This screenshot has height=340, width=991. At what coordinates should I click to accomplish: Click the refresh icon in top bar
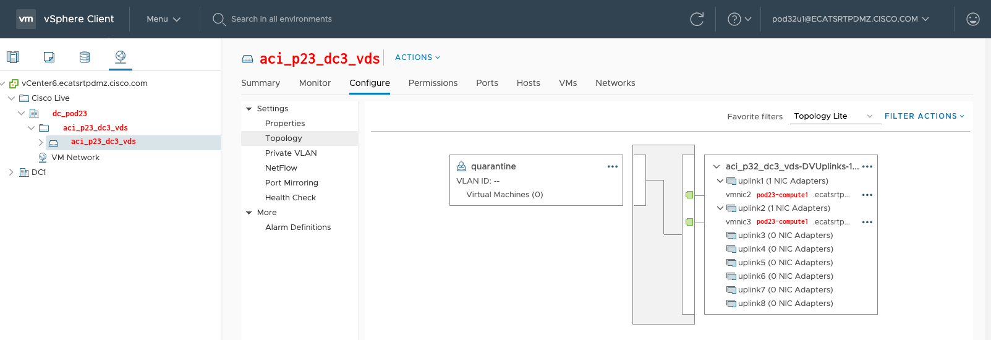697,19
